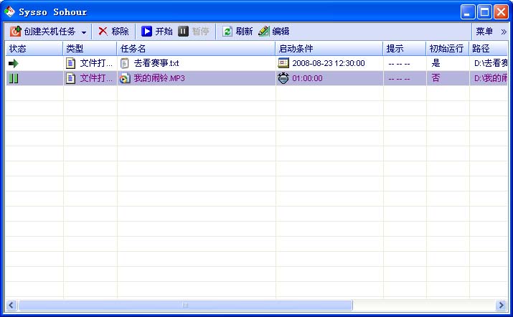Click the 编辑 pencil button

tap(274, 32)
